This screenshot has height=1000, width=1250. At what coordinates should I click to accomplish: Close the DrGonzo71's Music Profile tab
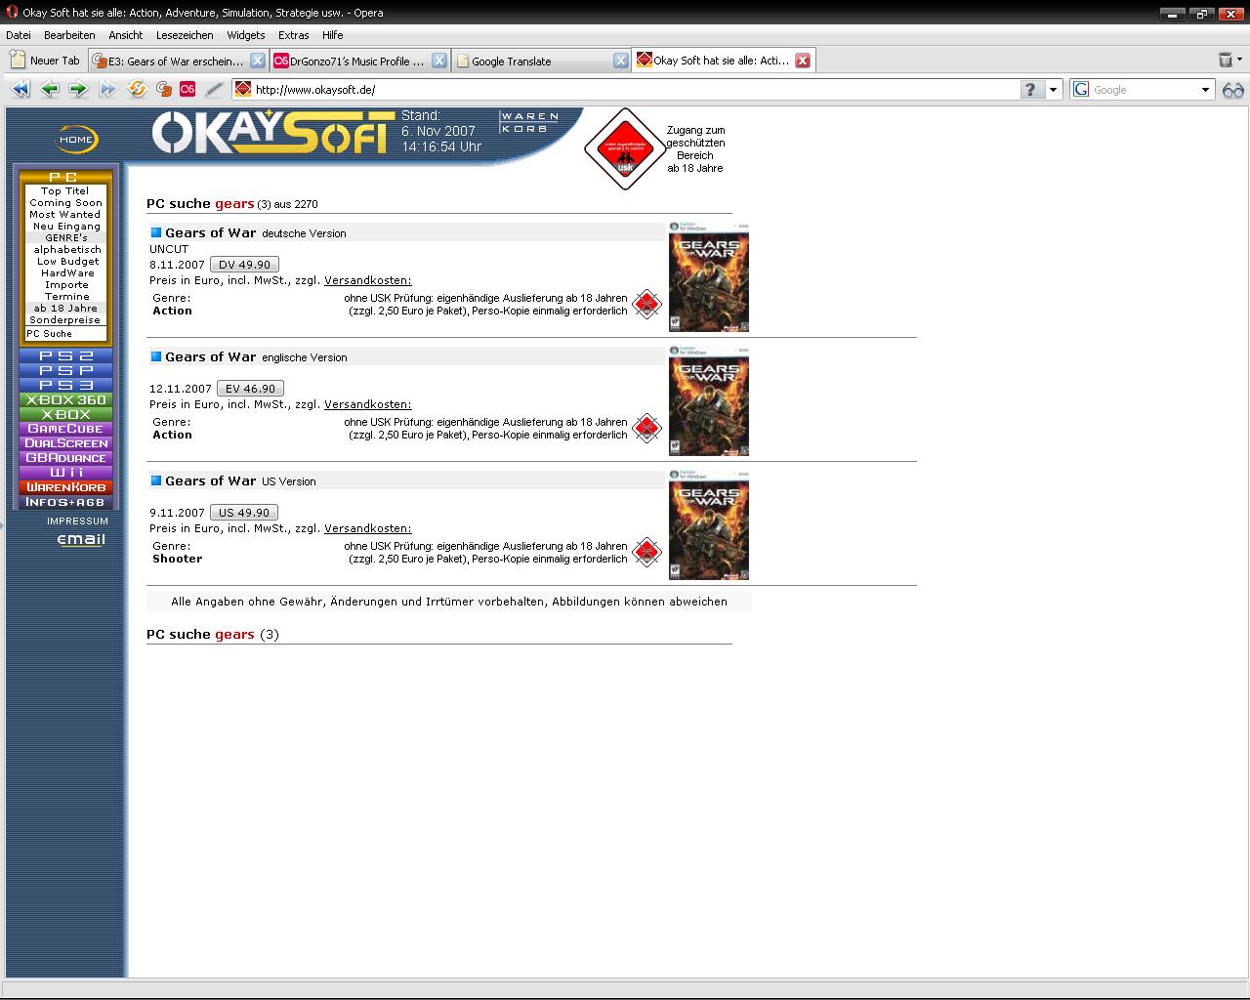coord(439,61)
